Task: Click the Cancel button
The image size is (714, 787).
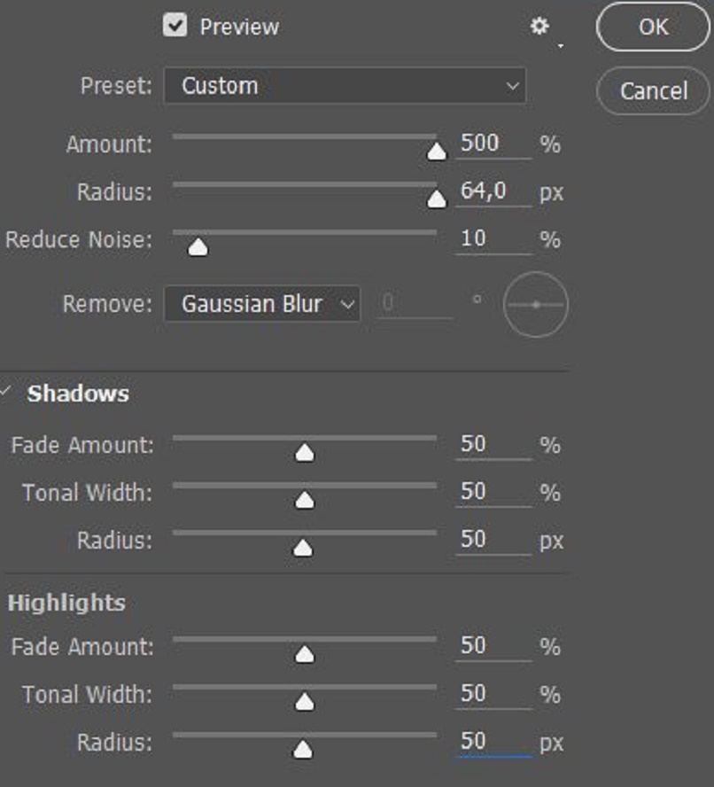Action: point(653,90)
